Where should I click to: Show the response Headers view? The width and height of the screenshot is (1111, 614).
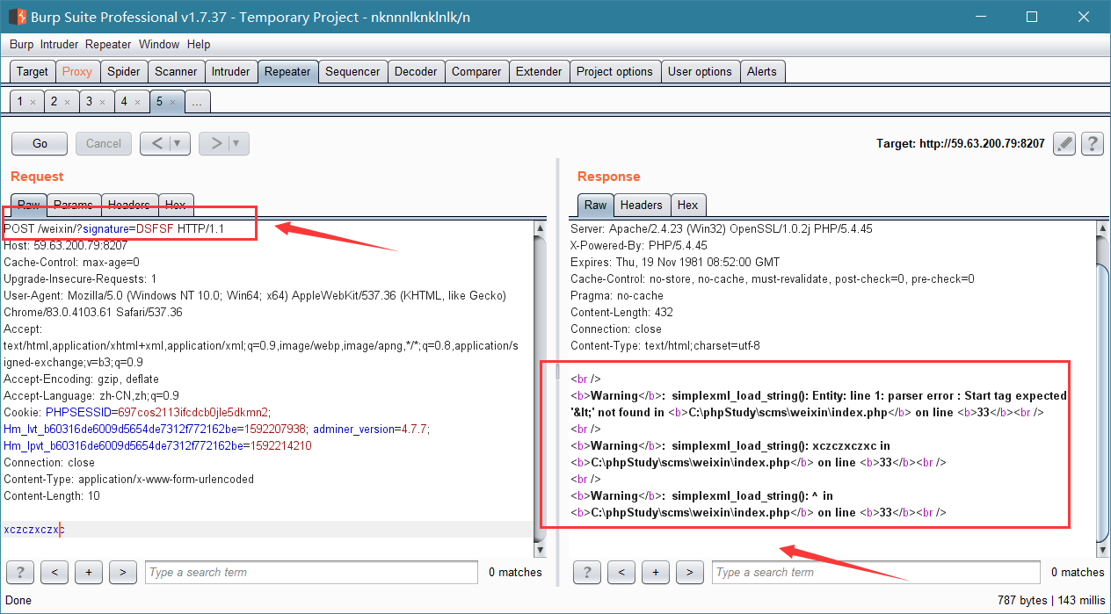tap(642, 205)
